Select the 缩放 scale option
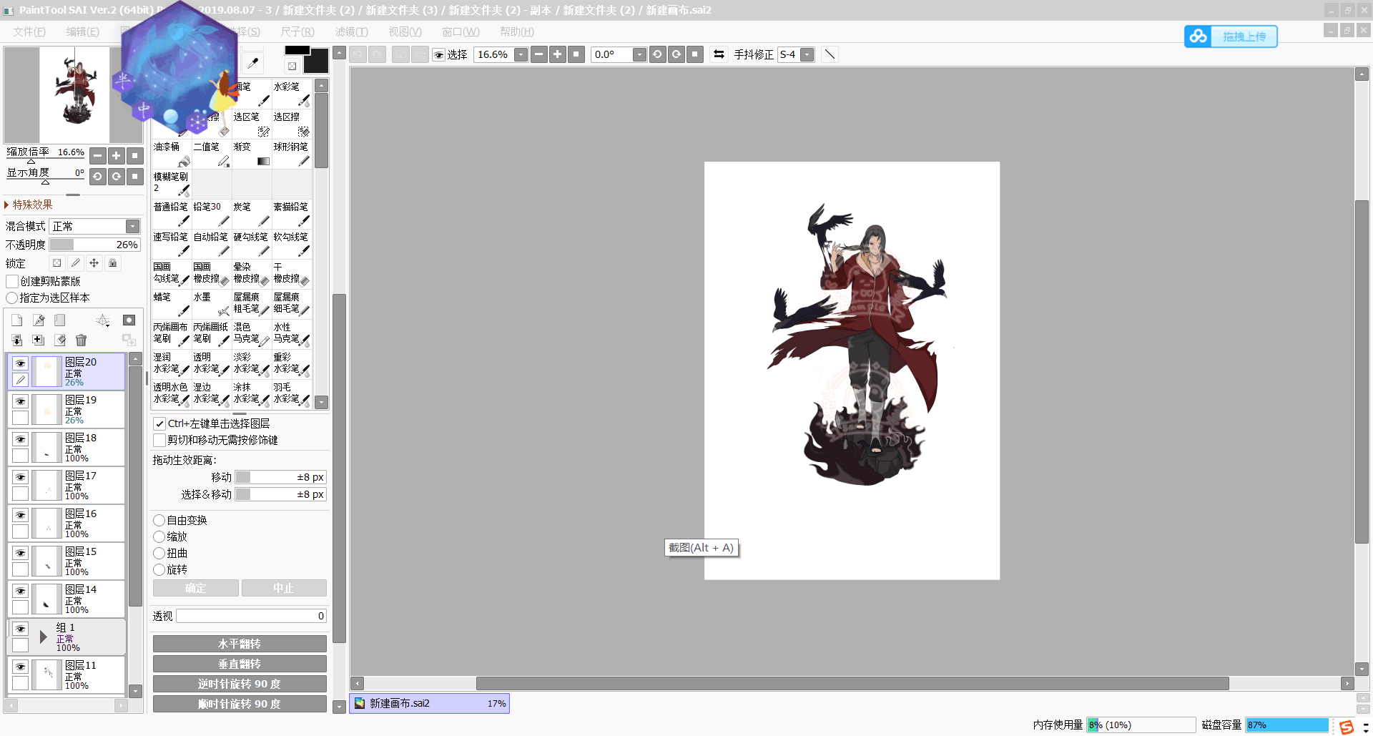This screenshot has width=1373, height=736. pyautogui.click(x=159, y=536)
